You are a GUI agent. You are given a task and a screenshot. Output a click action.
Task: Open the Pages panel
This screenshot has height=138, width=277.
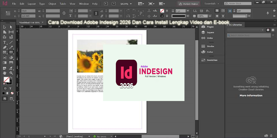coord(208,27)
